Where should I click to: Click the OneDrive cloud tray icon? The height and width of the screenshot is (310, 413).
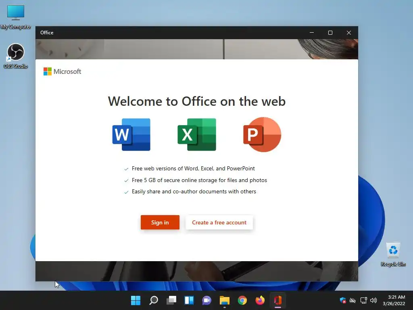tap(353, 300)
